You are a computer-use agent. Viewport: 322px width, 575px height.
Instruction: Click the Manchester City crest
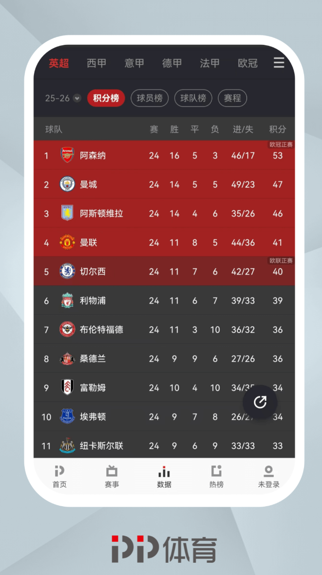coord(67,184)
